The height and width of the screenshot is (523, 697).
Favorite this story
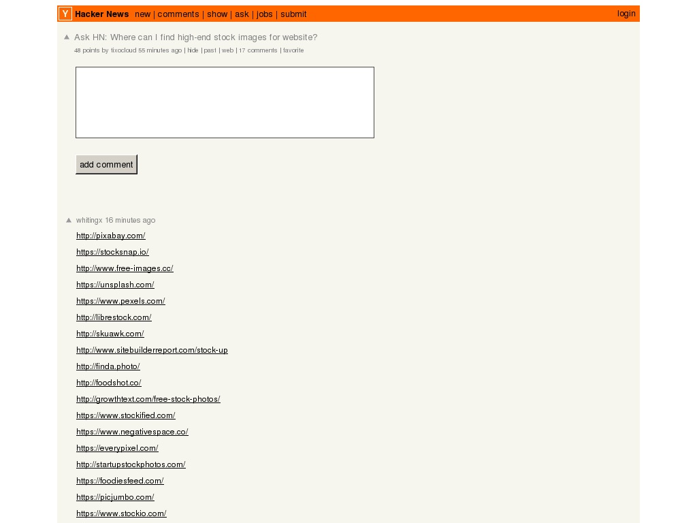[x=293, y=50]
